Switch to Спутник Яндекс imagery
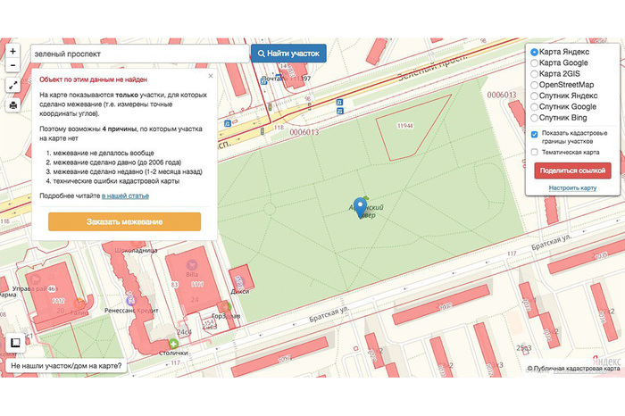625x416 pixels. 534,96
